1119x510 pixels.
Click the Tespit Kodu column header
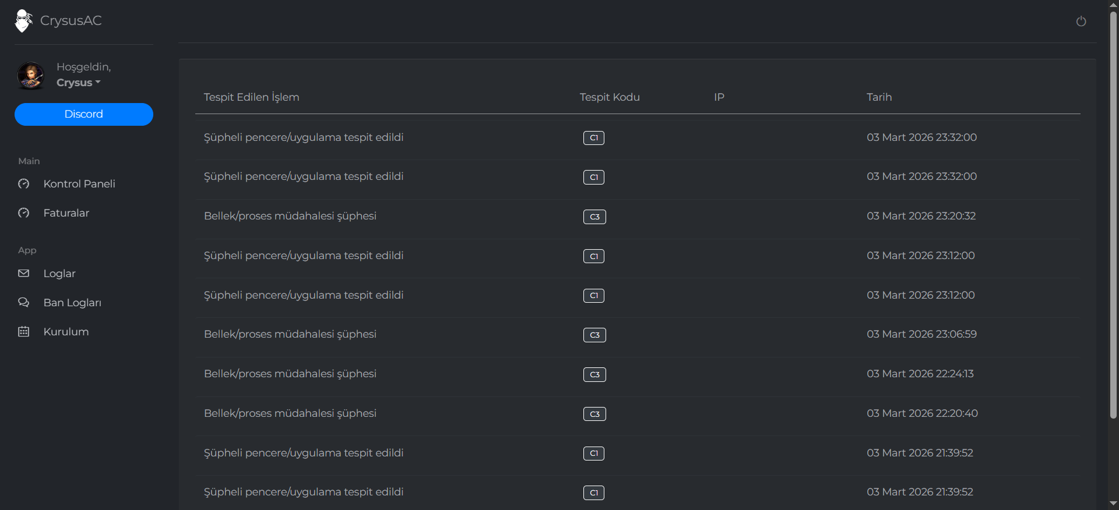tap(610, 97)
